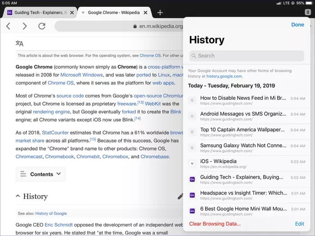
Task: Open a new tab with the plus icon
Action: [160, 13]
